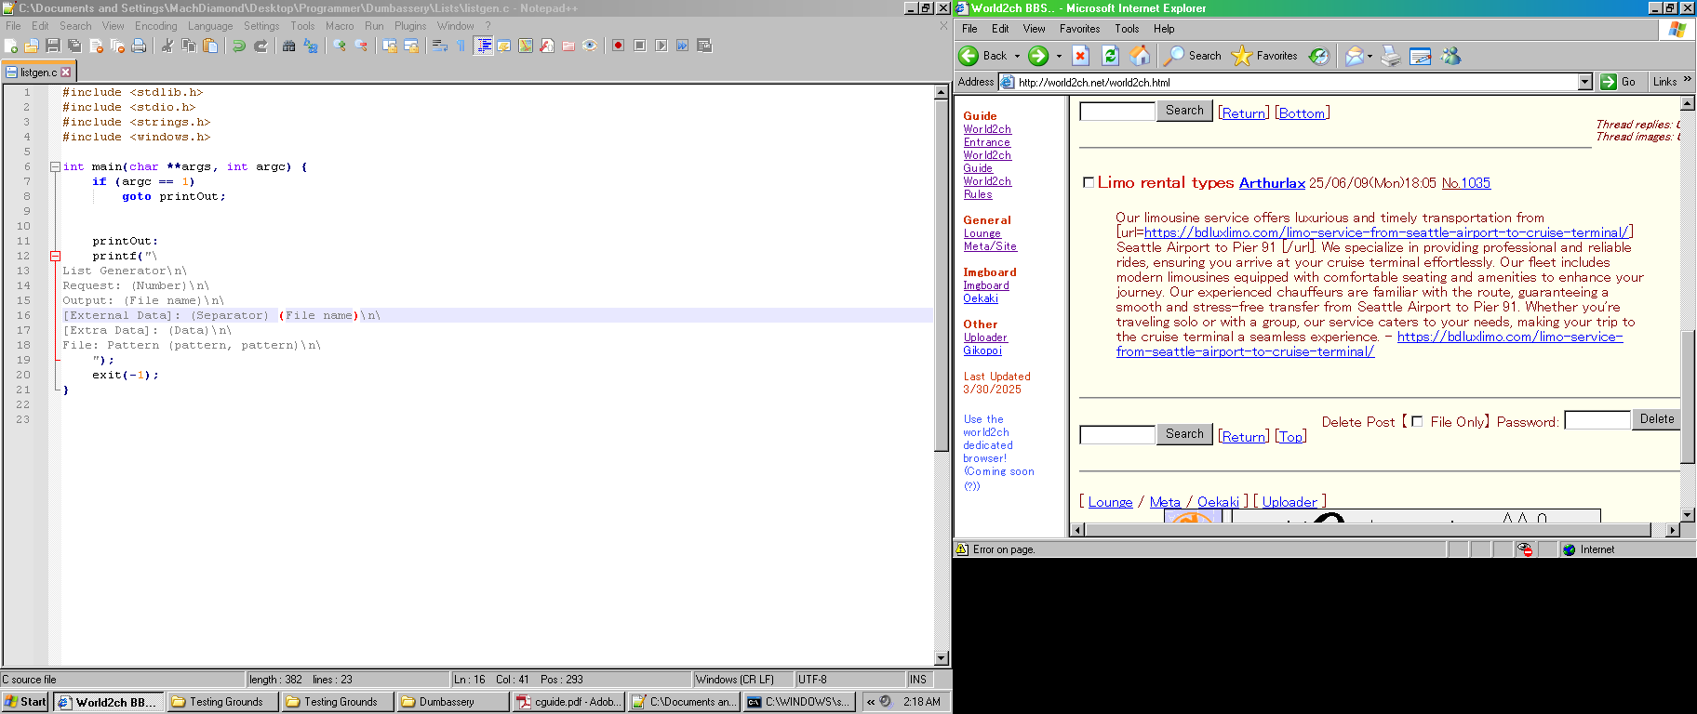1697x714 pixels.
Task: Open Favorites menu in Internet Explorer
Action: [1079, 29]
